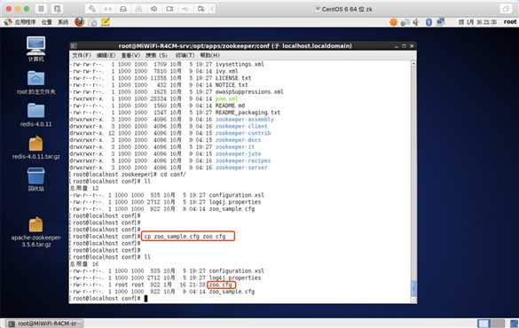519x328 pixels.
Task: Click the Bluetooth tray icon
Action: point(429,22)
